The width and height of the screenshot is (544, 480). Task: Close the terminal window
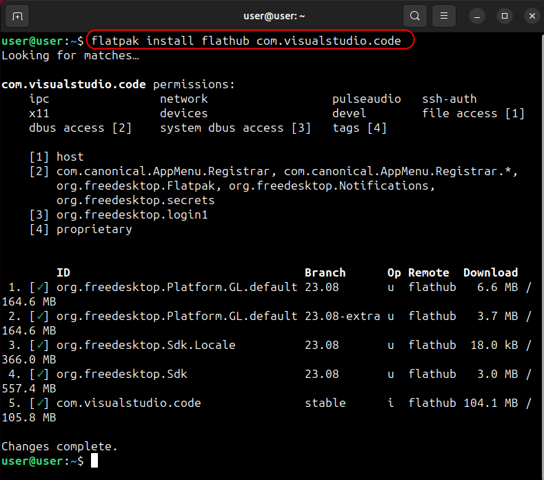pyautogui.click(x=532, y=15)
